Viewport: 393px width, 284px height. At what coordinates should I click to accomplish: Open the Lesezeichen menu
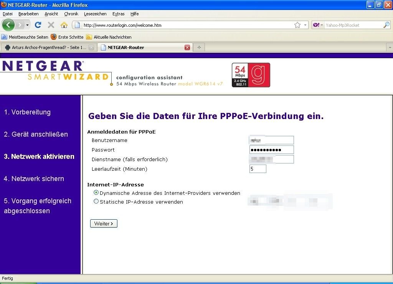[x=95, y=14]
